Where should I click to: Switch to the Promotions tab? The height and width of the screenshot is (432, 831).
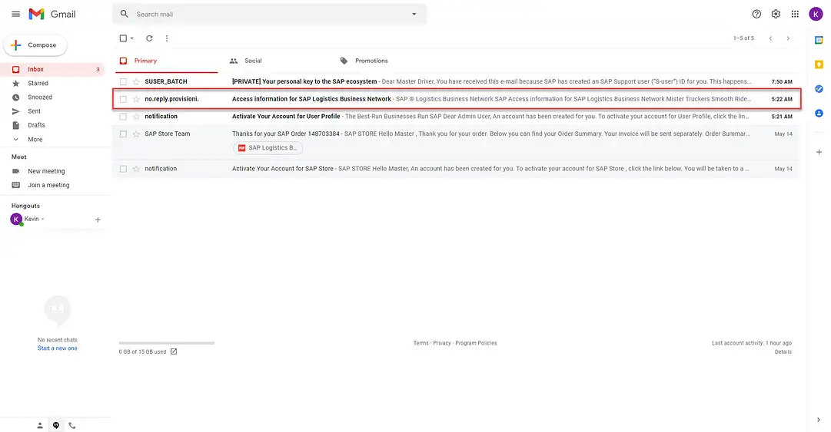click(x=371, y=61)
